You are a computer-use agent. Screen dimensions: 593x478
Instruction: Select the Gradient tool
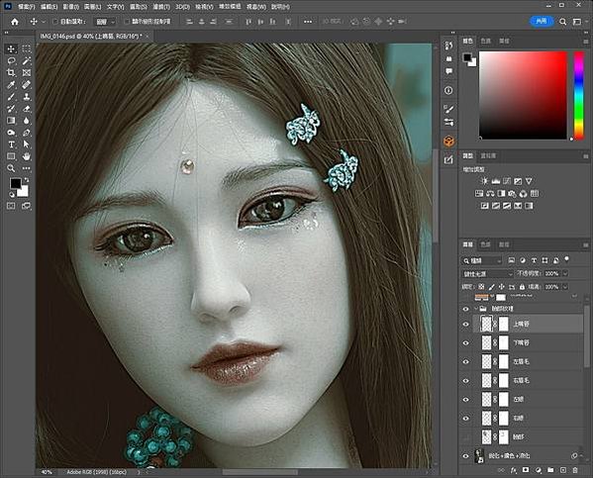[x=11, y=121]
